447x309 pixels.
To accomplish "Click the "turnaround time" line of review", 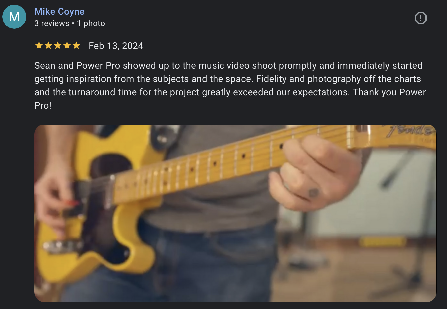I will point(230,92).
